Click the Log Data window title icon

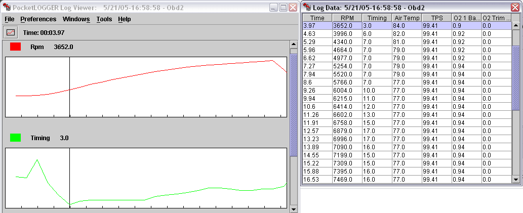point(306,8)
